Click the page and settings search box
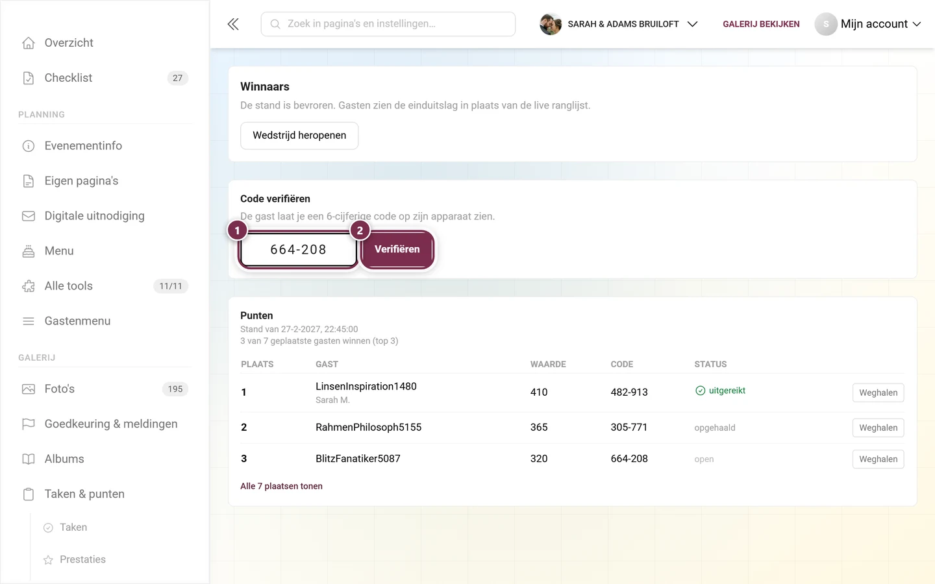This screenshot has width=935, height=584. tap(388, 24)
